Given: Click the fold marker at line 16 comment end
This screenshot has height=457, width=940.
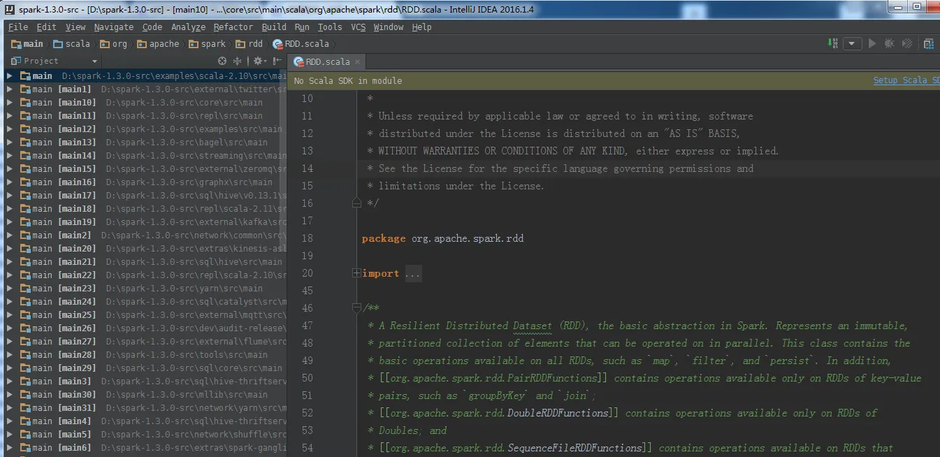Looking at the screenshot, I should (x=357, y=203).
